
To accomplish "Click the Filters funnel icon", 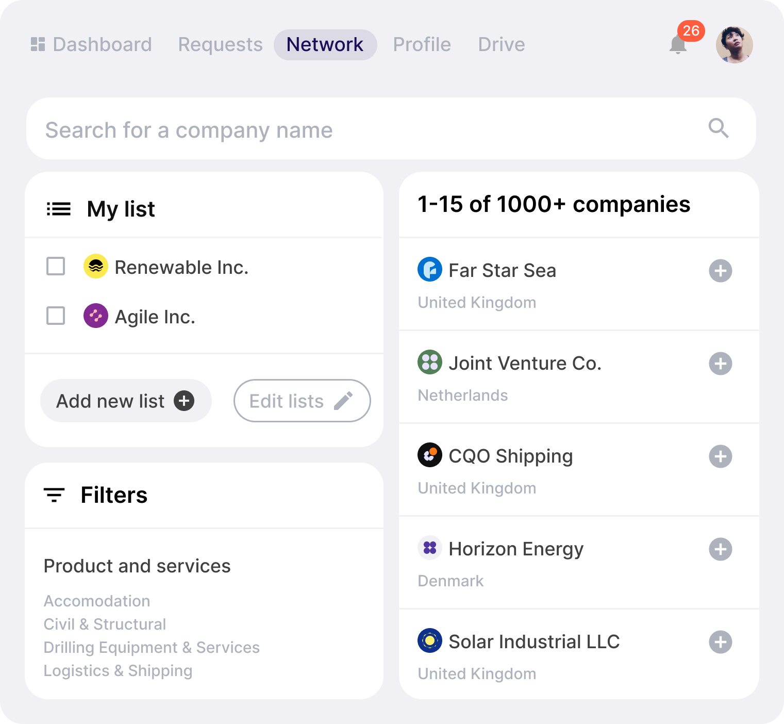I will pyautogui.click(x=54, y=495).
